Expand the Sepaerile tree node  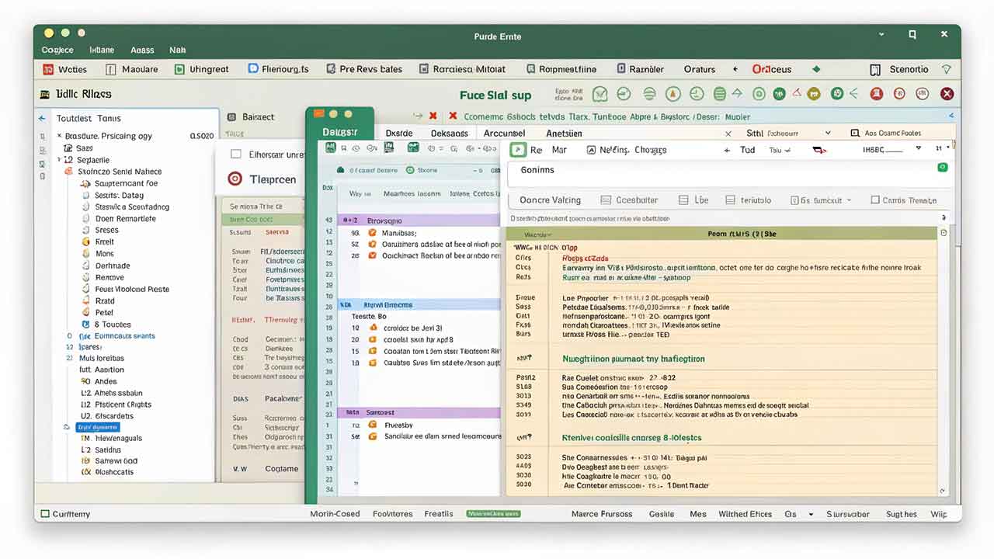(x=59, y=160)
